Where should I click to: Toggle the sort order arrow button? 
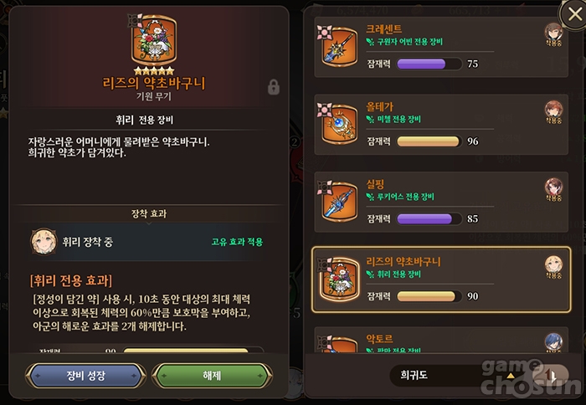click(551, 375)
